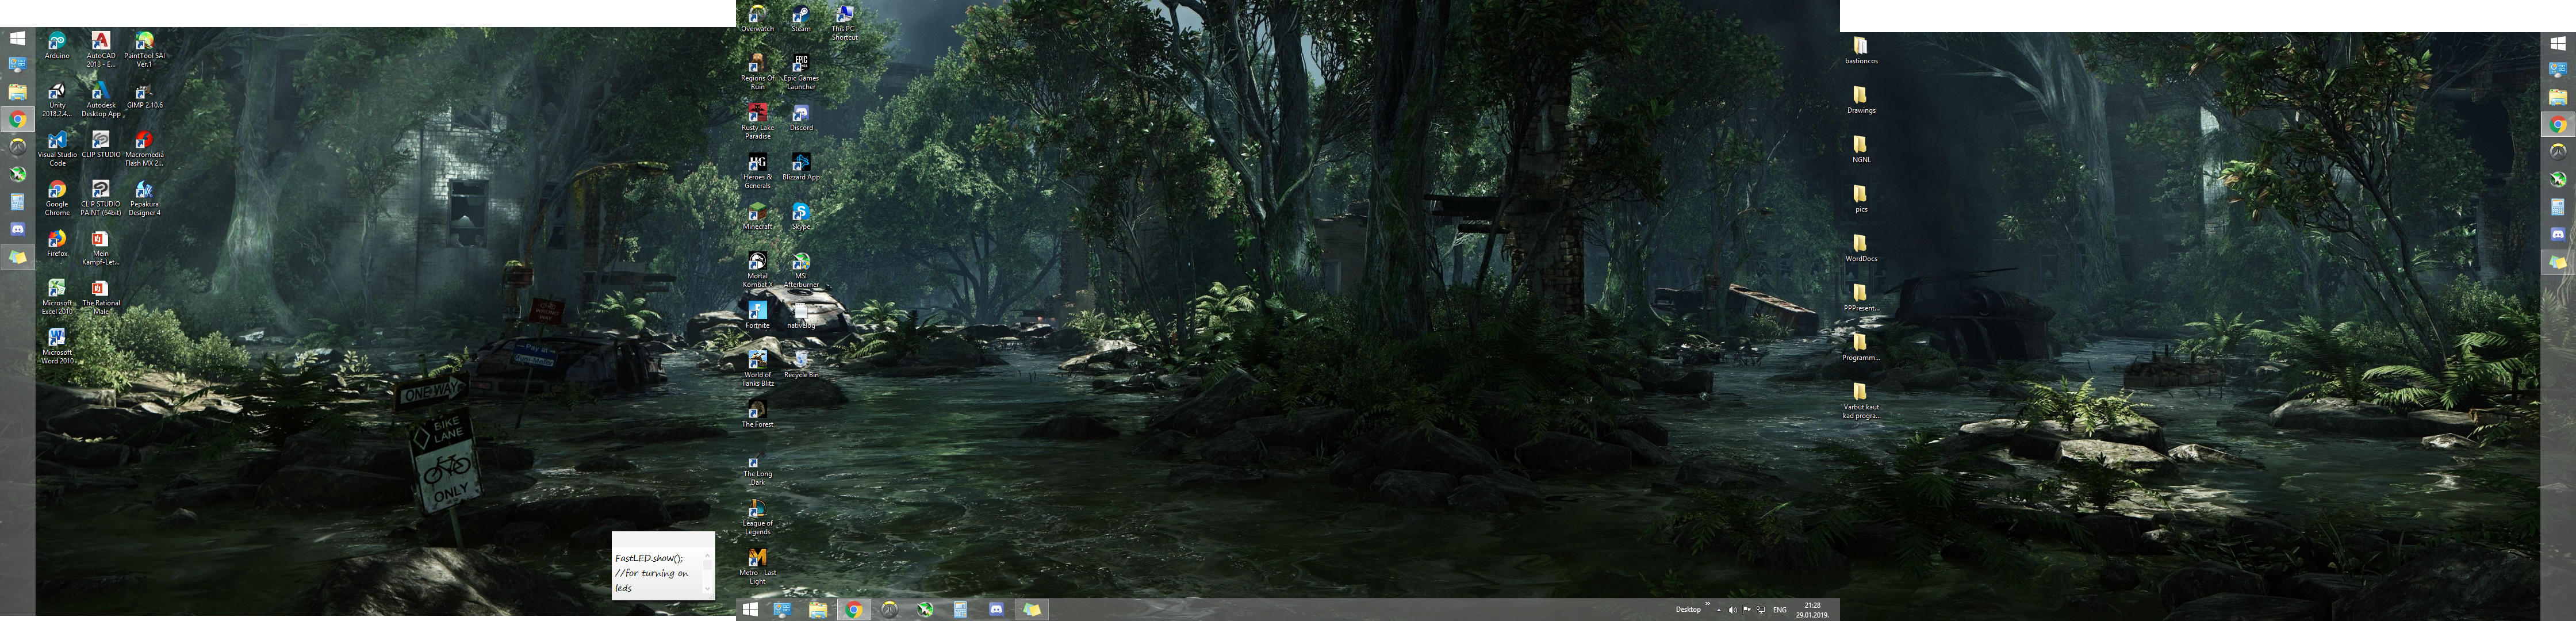Click the Fortnite desktop shortcut
This screenshot has height=621, width=2576.
pos(757,315)
